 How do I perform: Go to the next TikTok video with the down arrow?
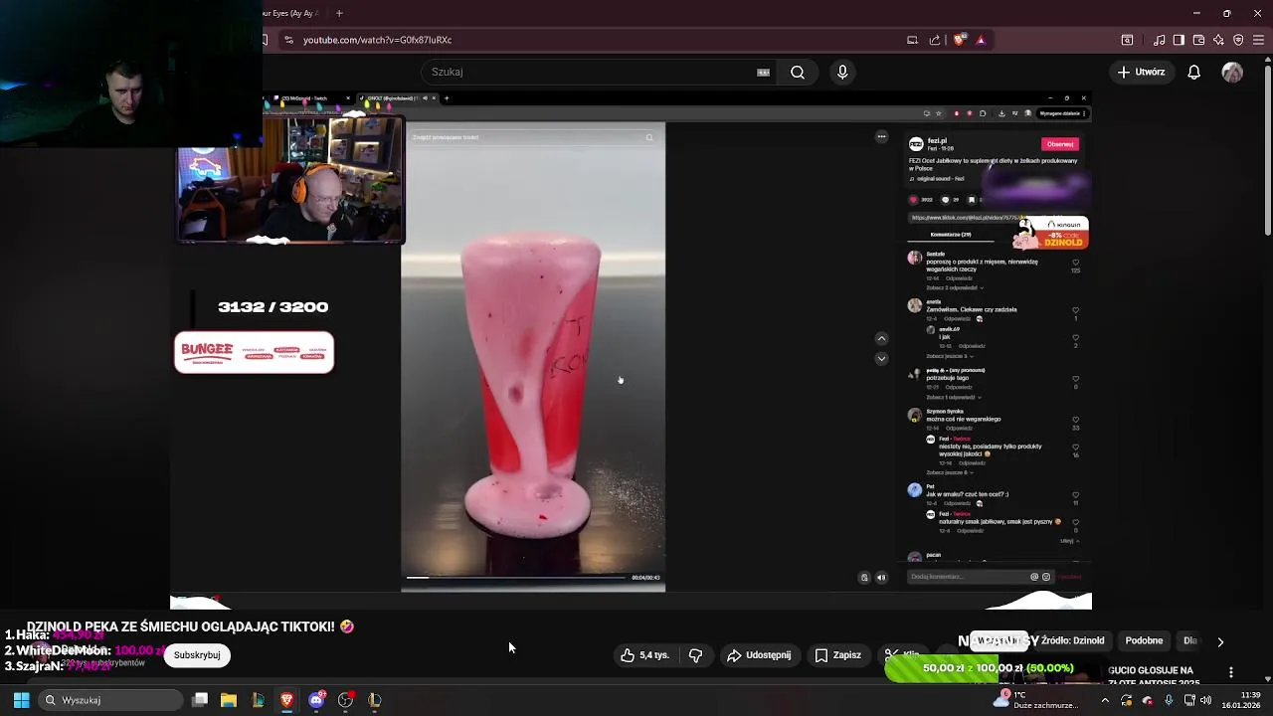[881, 358]
